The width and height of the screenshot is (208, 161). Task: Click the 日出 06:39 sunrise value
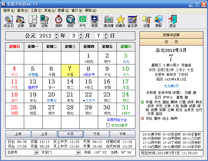click(17, 142)
